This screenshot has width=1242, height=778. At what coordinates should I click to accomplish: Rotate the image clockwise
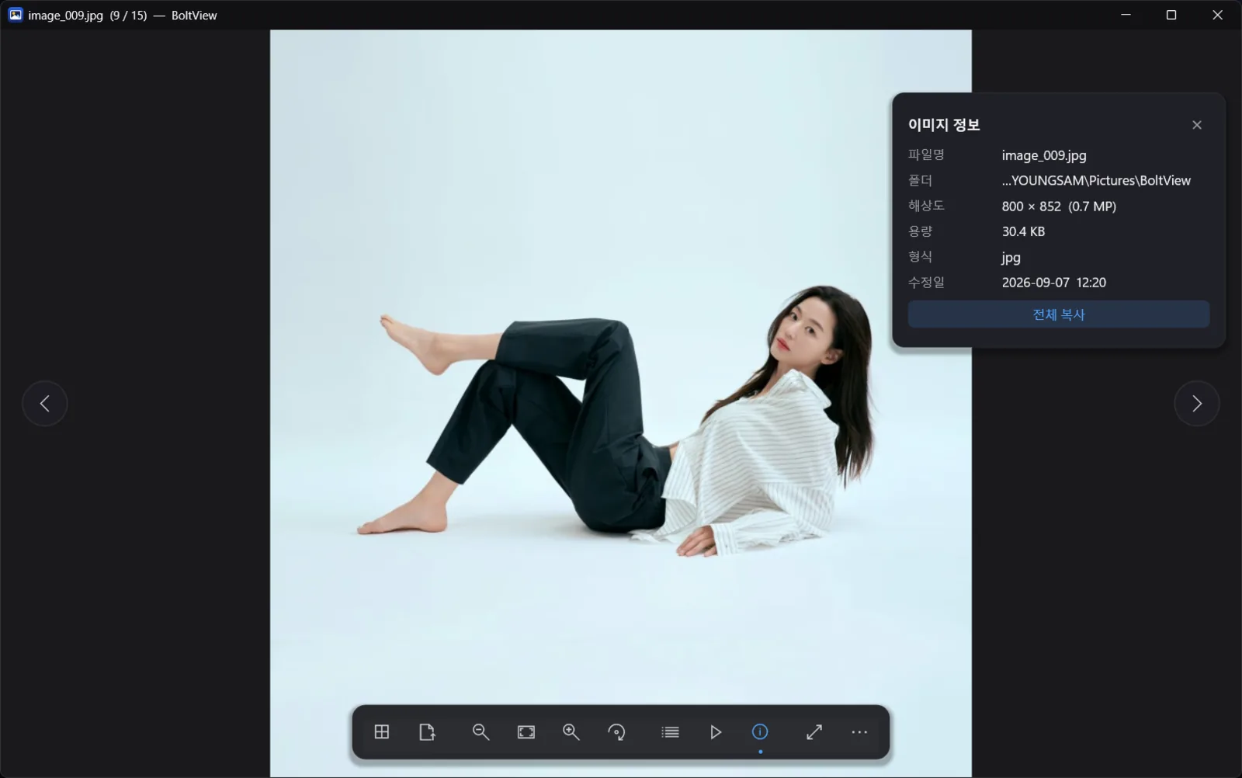click(616, 732)
